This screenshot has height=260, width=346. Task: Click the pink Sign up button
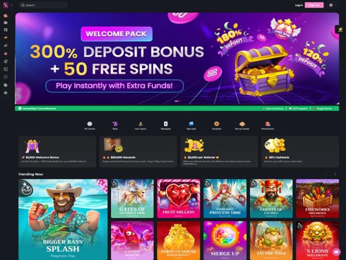point(314,5)
